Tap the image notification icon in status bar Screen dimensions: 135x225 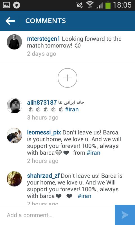6,5
